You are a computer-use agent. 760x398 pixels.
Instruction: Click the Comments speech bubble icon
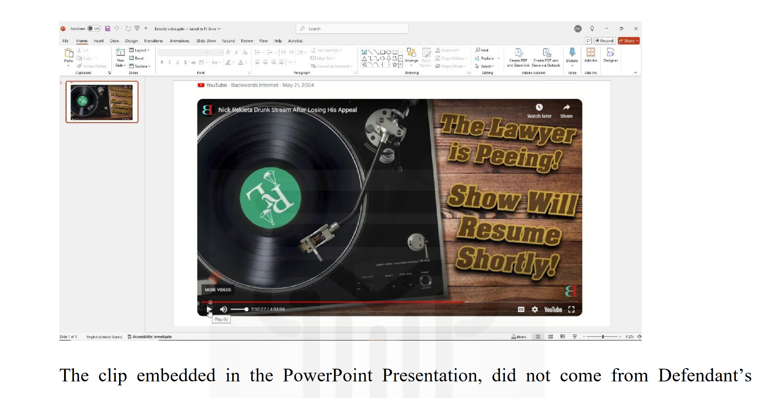[589, 41]
